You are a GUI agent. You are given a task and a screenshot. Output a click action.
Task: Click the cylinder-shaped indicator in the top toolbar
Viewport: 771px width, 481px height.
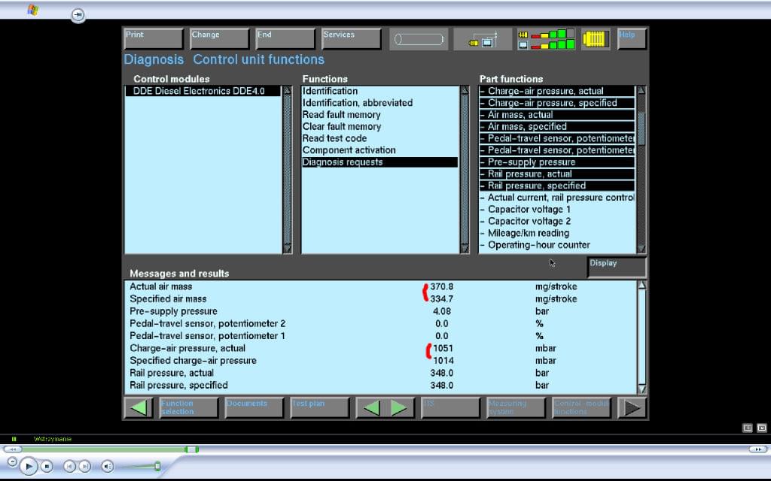pos(419,39)
